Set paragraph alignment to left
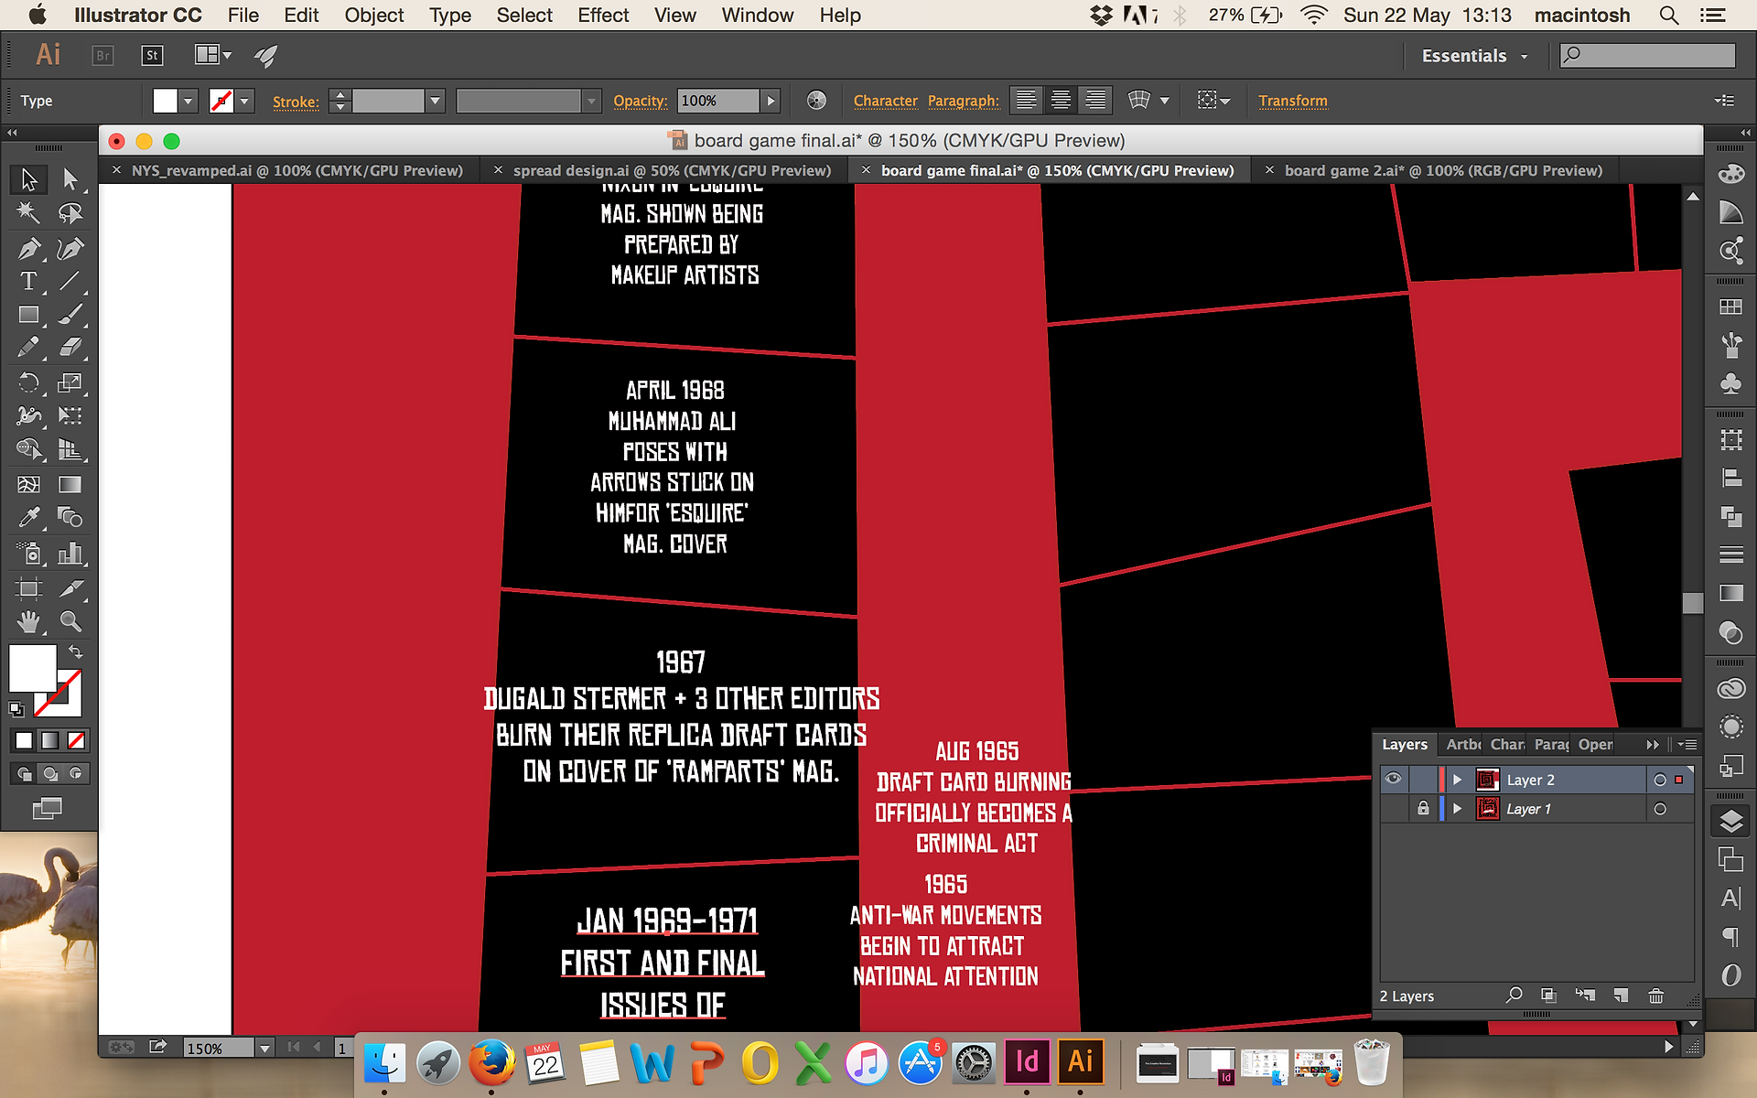The width and height of the screenshot is (1757, 1098). [1027, 101]
